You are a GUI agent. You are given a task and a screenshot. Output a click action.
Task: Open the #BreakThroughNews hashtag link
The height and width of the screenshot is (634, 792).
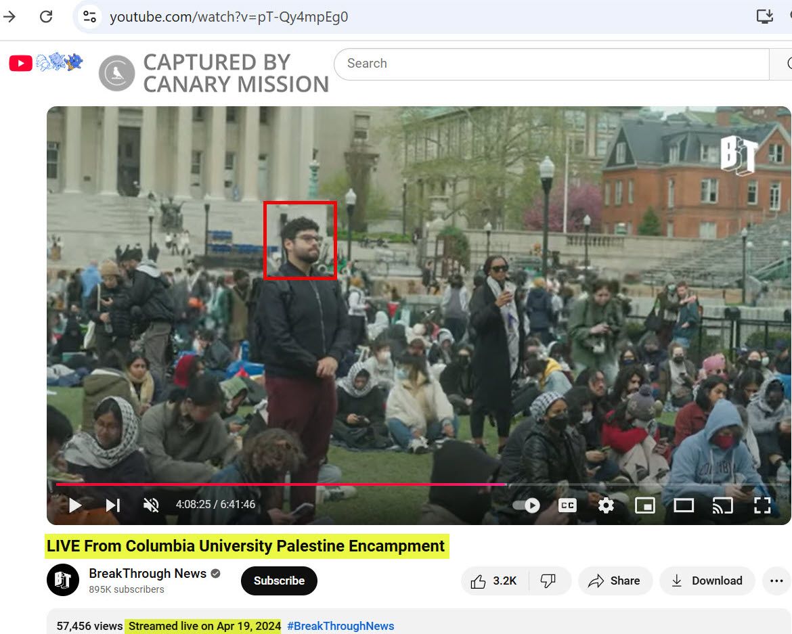(340, 626)
